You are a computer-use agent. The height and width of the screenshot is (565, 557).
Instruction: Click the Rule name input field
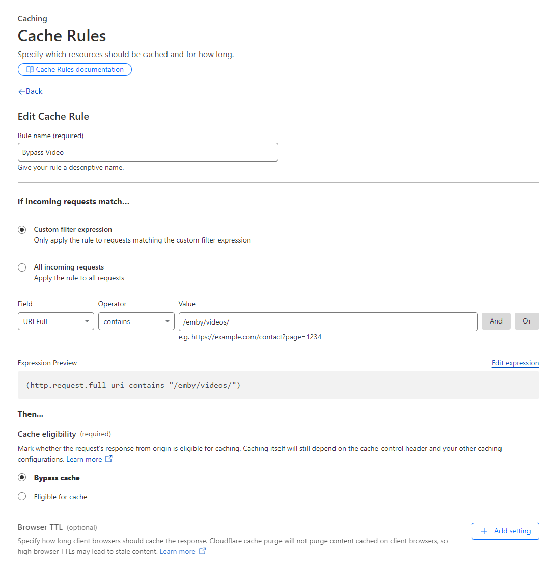148,152
